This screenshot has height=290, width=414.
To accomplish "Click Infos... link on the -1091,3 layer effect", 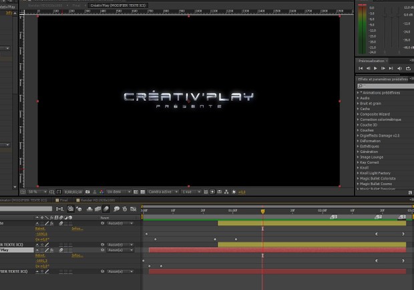I will click(x=77, y=256).
